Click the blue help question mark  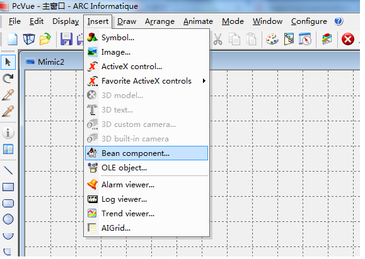[x=339, y=21]
